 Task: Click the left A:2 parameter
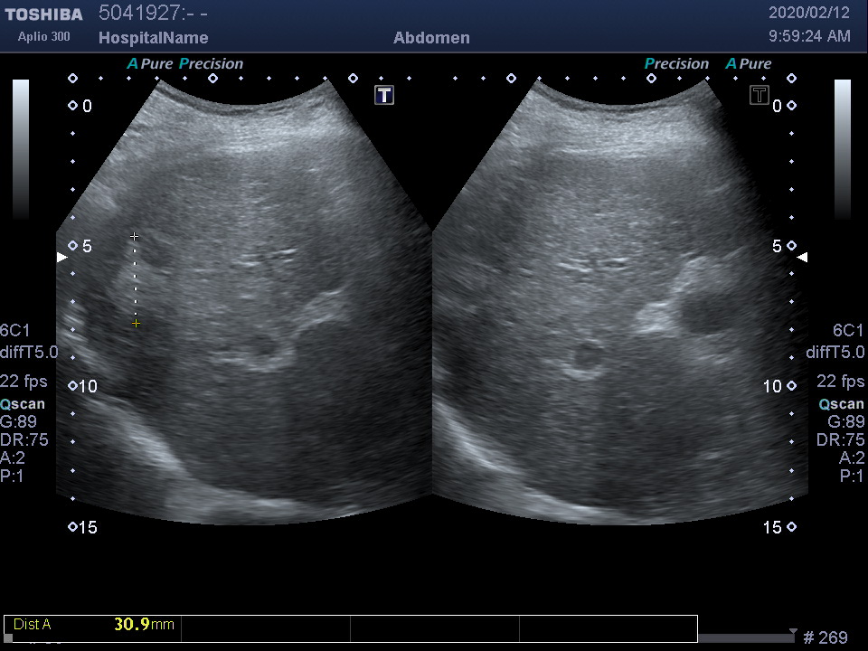point(12,458)
